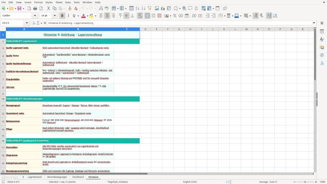Click the Formula equals button
Viewport: 327px width, 184px height.
pyautogui.click(x=45, y=23)
